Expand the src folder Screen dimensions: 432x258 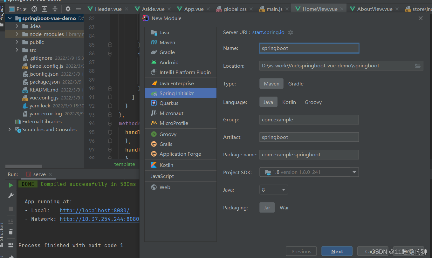tap(17, 50)
